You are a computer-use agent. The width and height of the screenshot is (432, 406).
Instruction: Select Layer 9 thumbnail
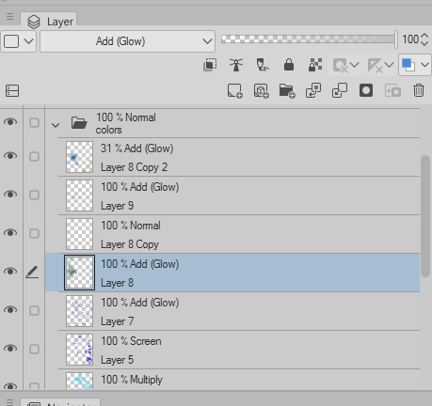[79, 195]
